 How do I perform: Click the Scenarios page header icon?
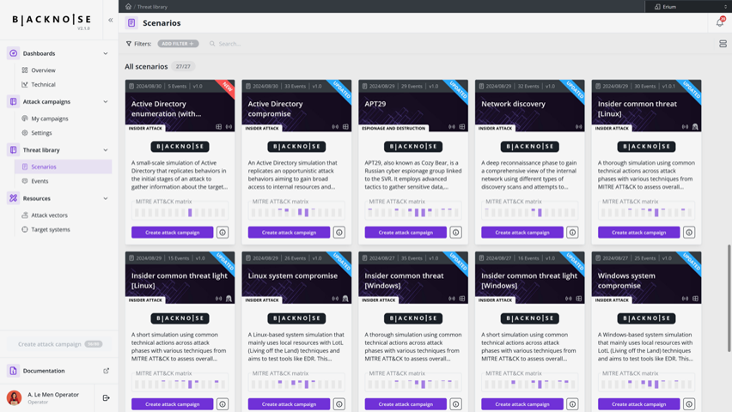tap(131, 23)
